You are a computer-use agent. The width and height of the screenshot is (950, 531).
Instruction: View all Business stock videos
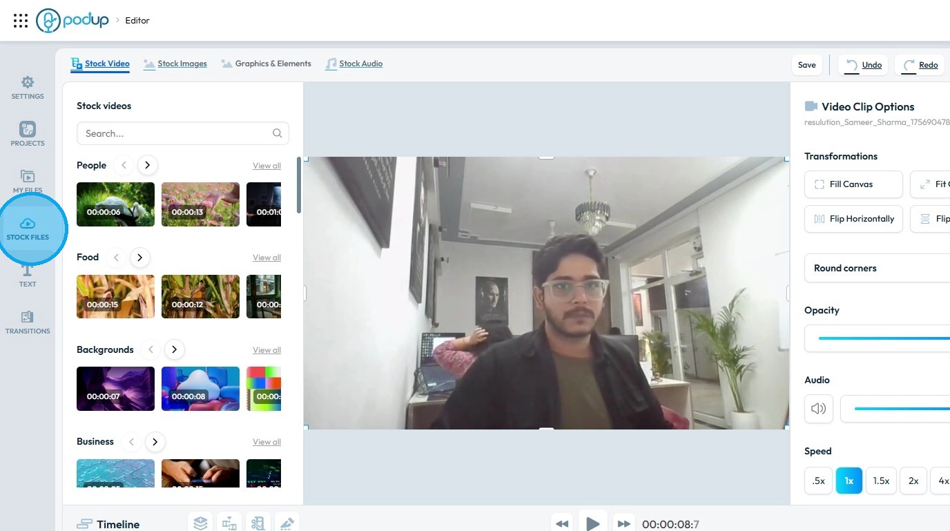(266, 442)
